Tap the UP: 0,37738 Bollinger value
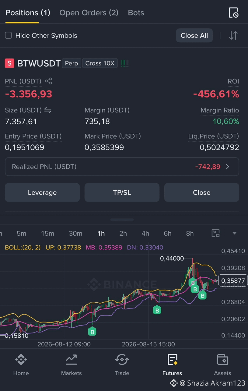 coord(63,247)
